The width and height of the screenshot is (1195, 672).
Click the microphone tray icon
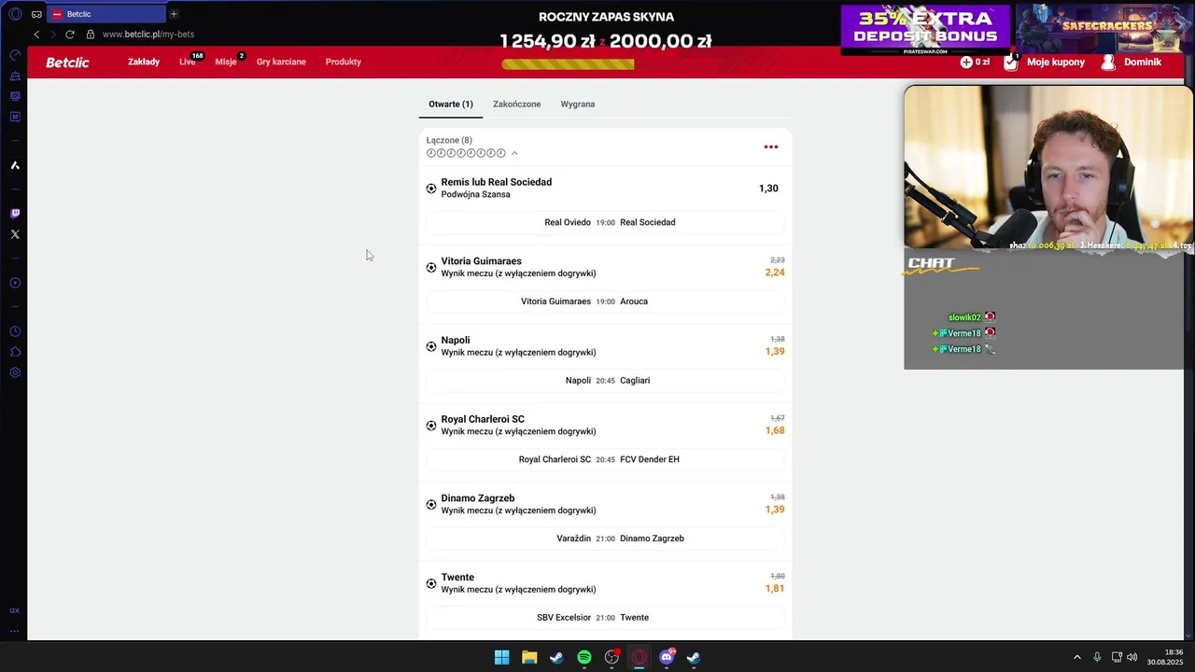click(1097, 657)
